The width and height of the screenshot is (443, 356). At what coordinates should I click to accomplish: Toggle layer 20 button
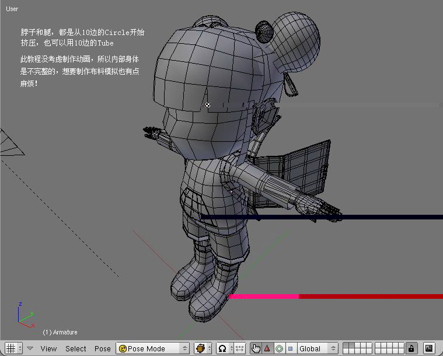[x=401, y=351]
